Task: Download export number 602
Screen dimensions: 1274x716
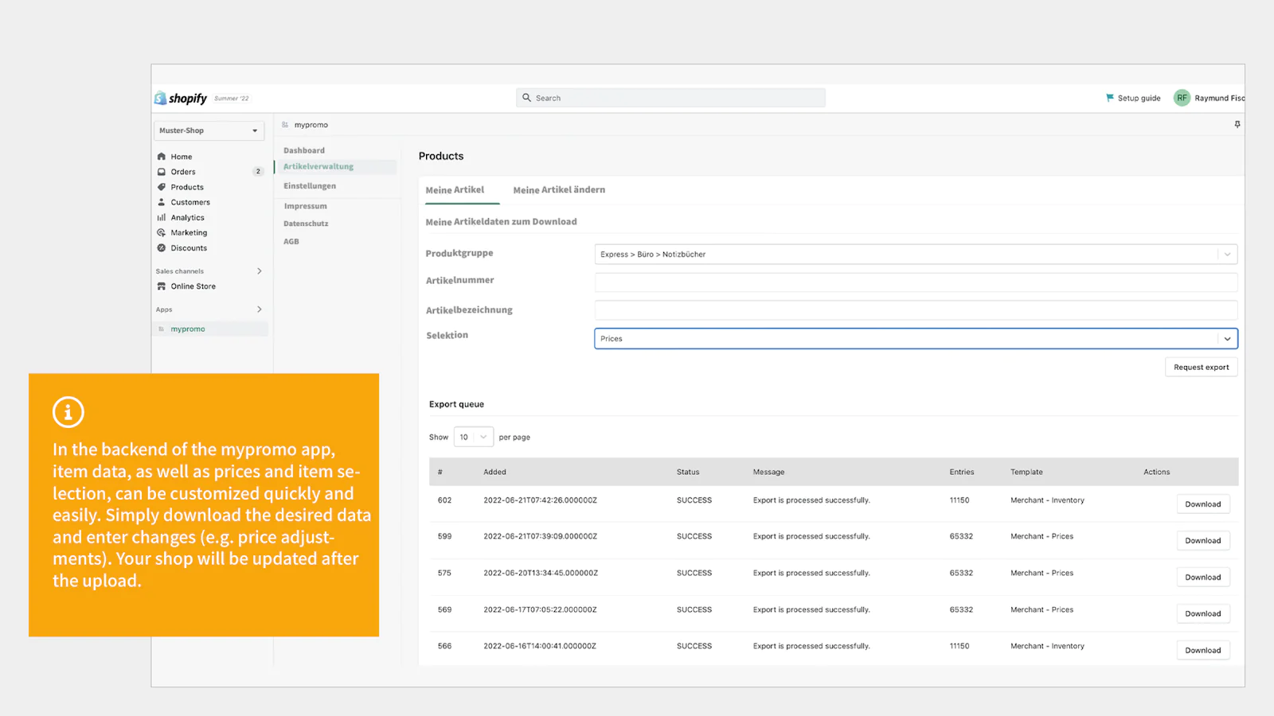Action: (x=1202, y=504)
